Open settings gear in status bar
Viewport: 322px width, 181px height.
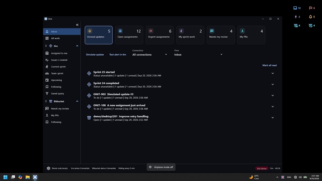click(48, 168)
